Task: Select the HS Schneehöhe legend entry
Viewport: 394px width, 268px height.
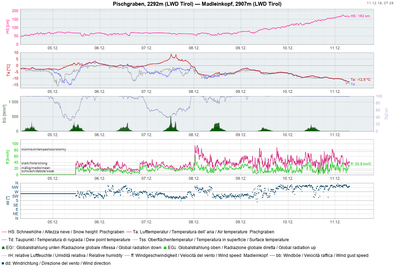Action: coord(63,232)
